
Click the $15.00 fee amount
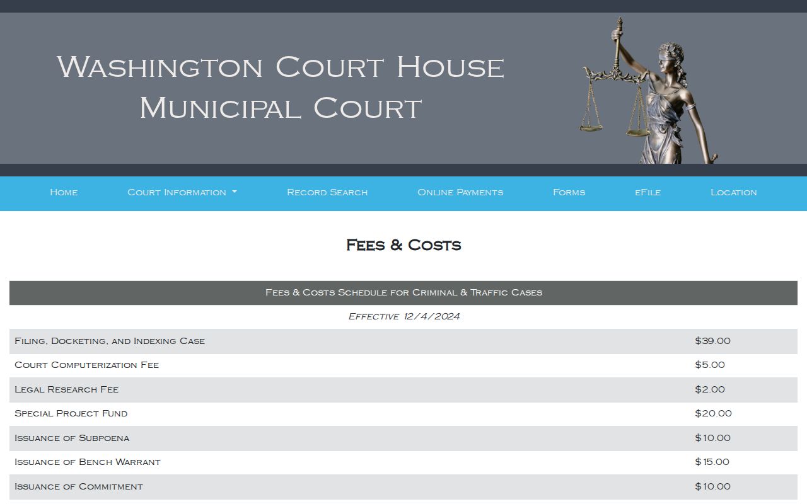click(712, 462)
